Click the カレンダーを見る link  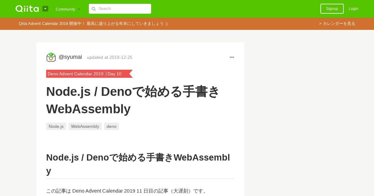(x=337, y=24)
